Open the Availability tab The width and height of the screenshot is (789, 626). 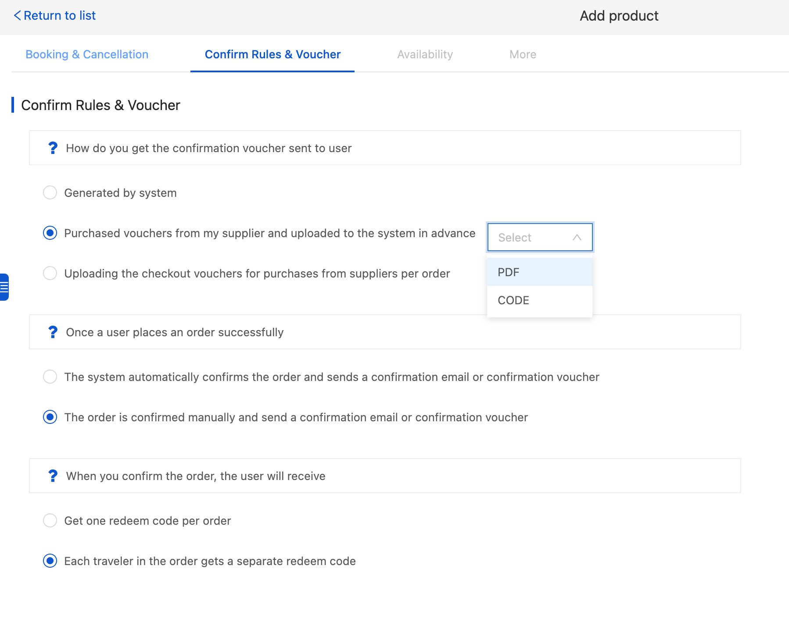(425, 54)
